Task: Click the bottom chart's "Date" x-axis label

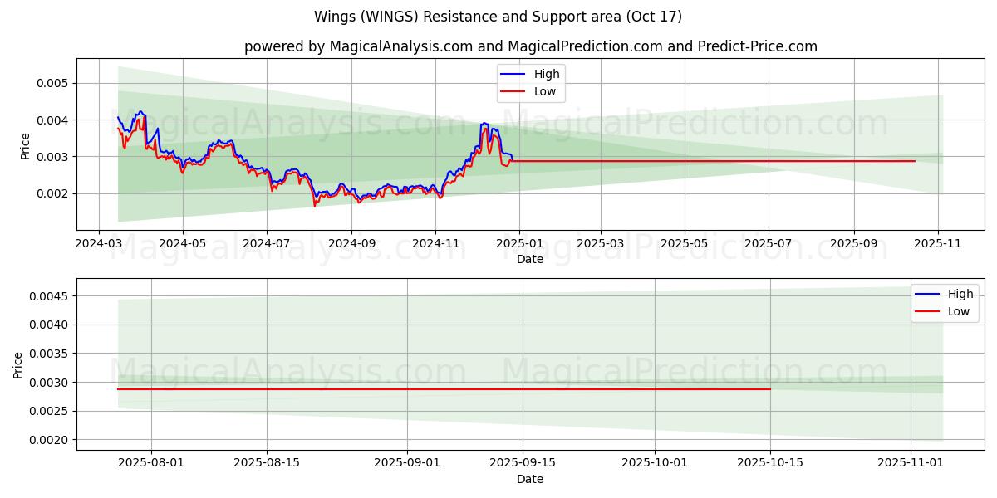Action: point(529,479)
